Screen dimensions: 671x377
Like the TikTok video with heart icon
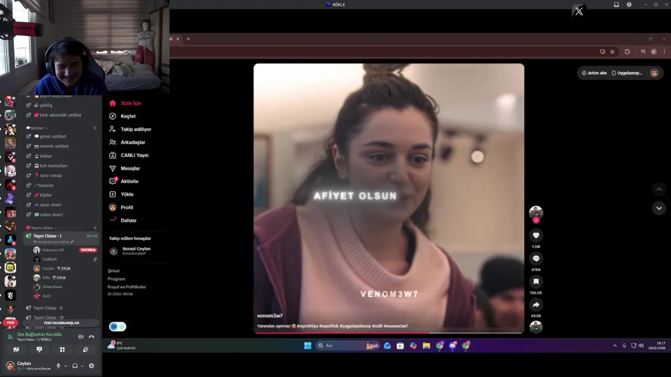pyautogui.click(x=536, y=236)
